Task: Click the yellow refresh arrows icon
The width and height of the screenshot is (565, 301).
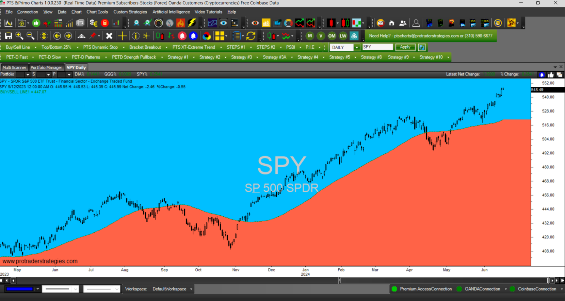Action: tap(251, 36)
